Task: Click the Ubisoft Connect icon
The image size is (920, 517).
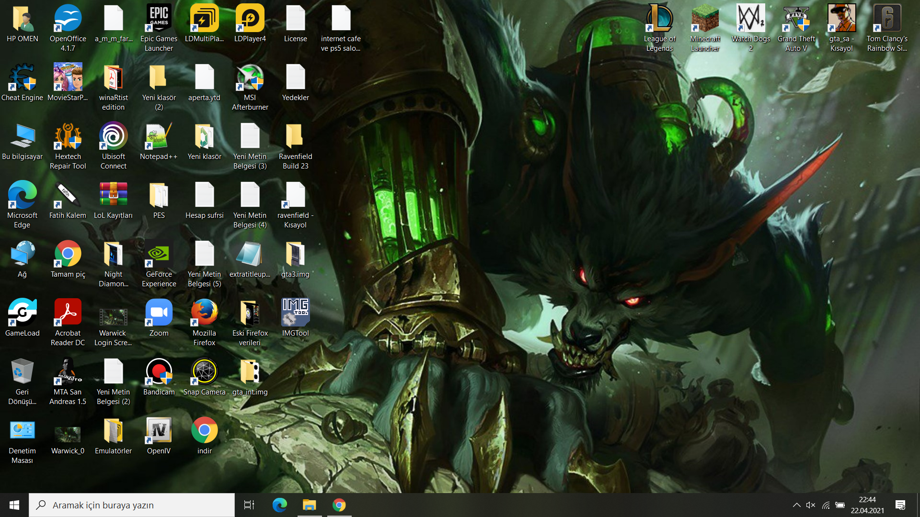Action: pyautogui.click(x=113, y=137)
